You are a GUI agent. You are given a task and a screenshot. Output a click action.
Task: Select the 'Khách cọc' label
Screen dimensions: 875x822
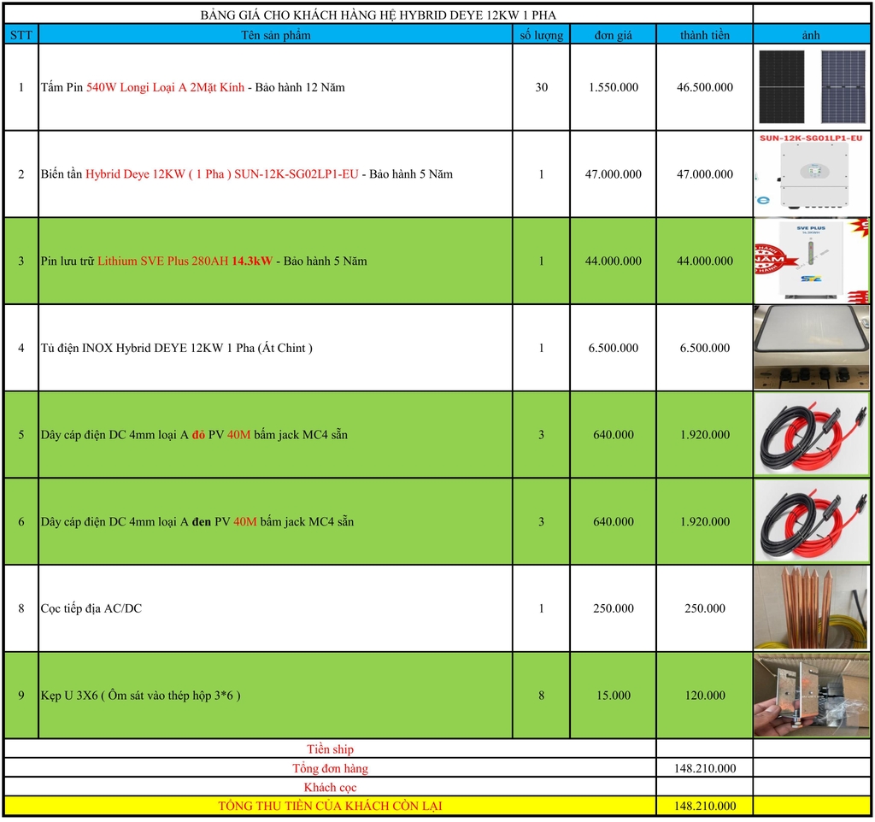click(330, 788)
